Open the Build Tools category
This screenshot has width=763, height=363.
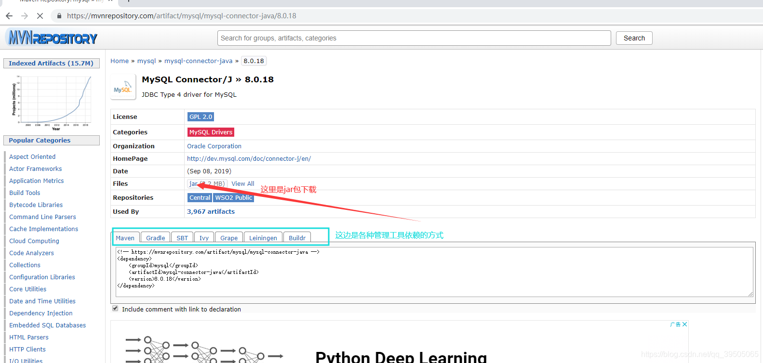pyautogui.click(x=25, y=193)
